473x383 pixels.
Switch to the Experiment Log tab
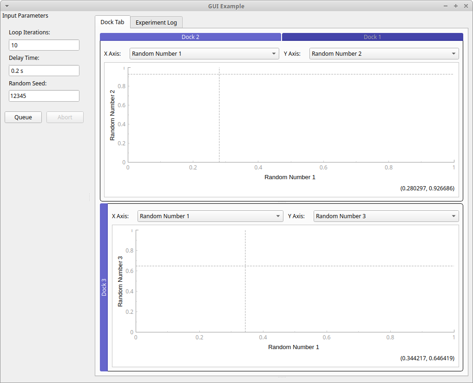[x=156, y=22]
